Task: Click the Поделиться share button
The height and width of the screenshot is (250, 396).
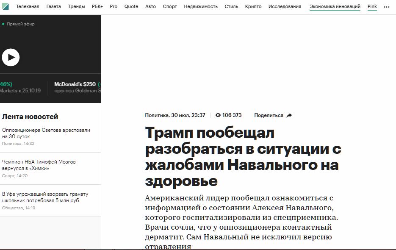Action: coord(269,115)
